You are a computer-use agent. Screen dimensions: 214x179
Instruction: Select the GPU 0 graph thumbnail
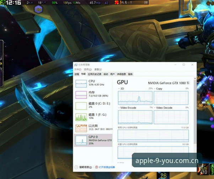tap(81, 140)
